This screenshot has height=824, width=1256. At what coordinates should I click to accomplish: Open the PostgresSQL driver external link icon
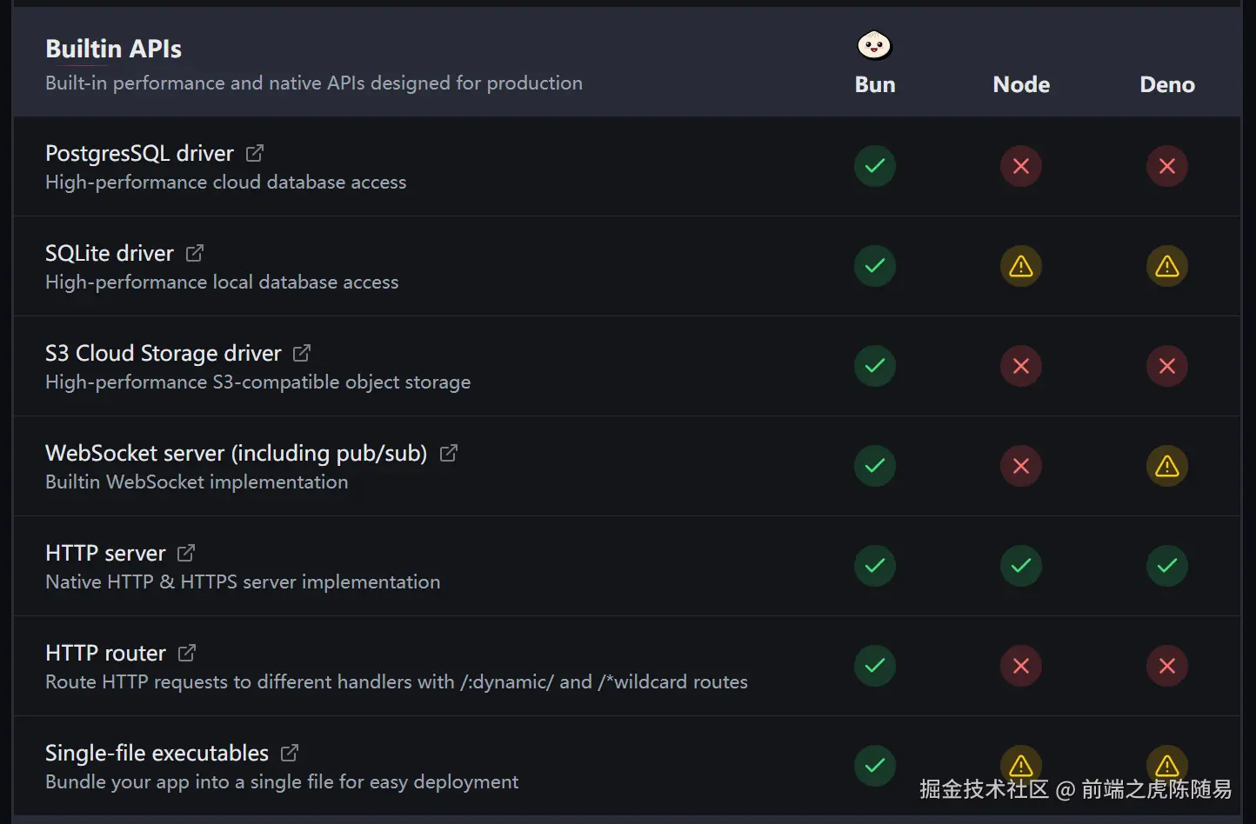click(x=255, y=153)
